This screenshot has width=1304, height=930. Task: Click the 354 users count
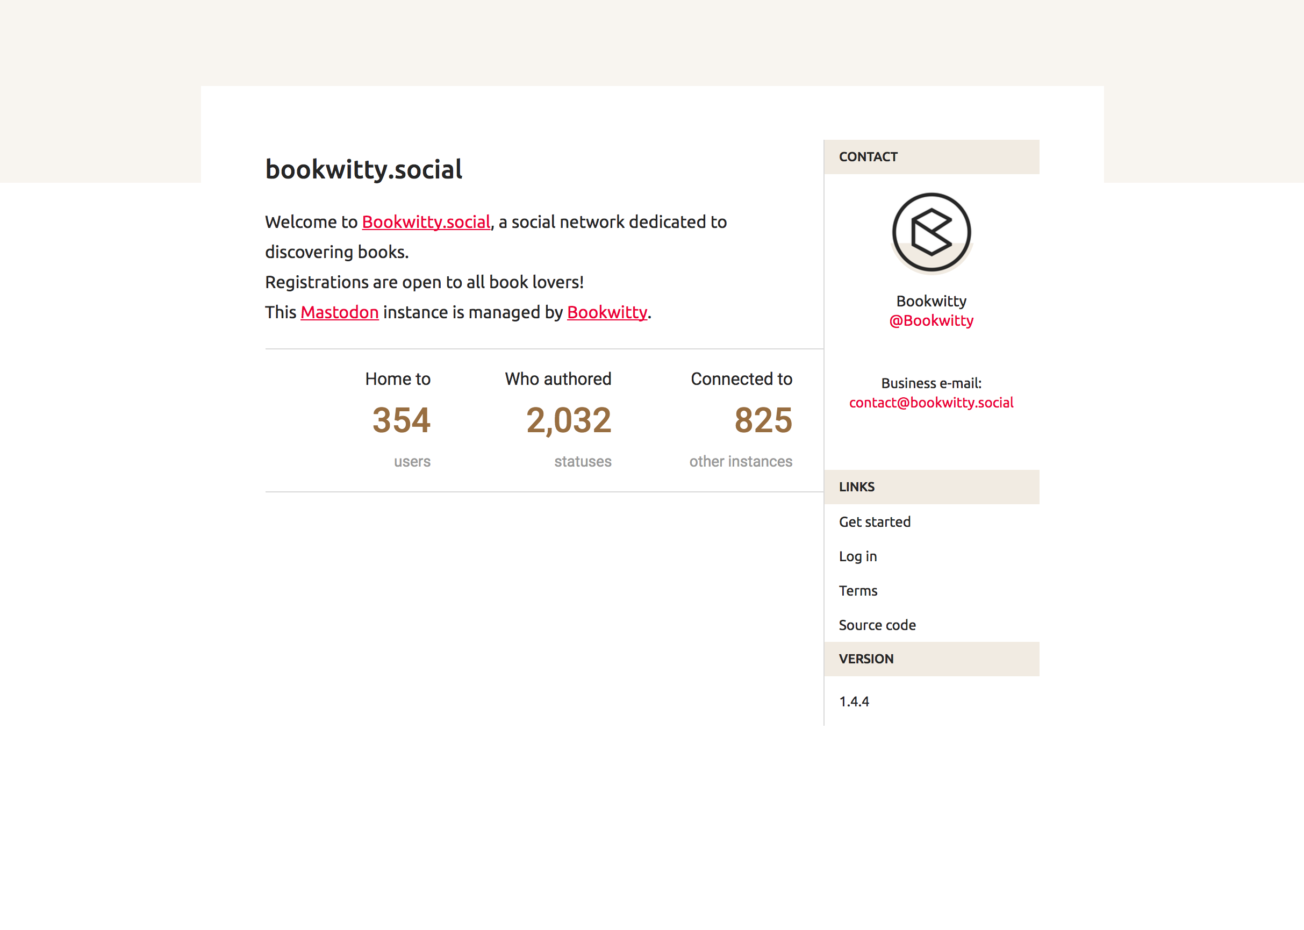(400, 420)
